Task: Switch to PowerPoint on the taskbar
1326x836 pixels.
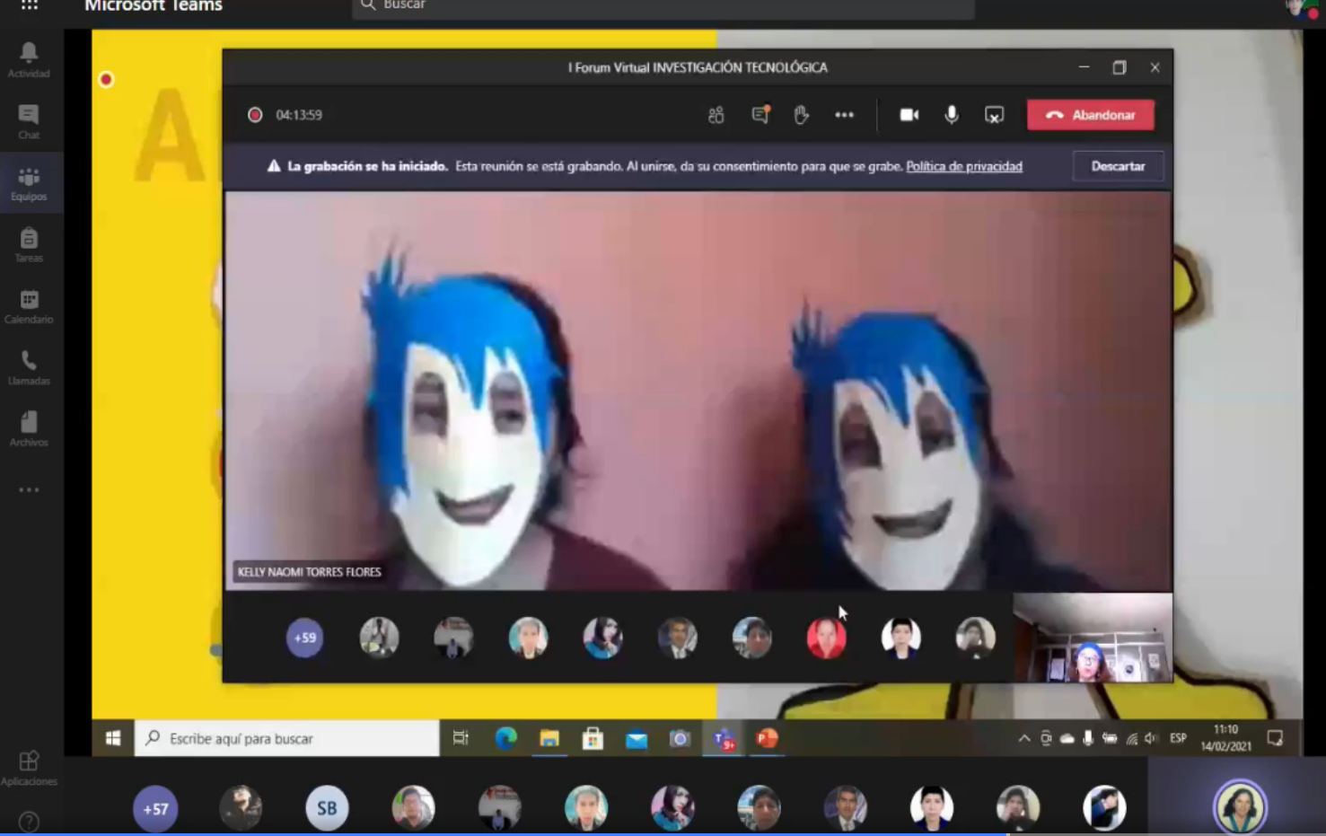Action: (767, 738)
